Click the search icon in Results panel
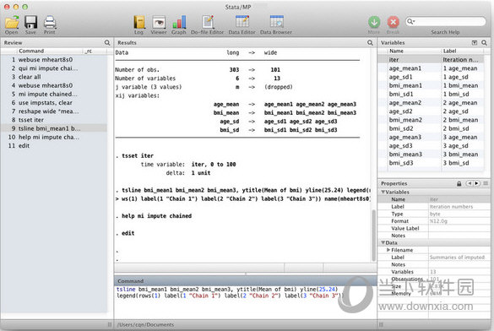The width and height of the screenshot is (494, 331). [x=370, y=42]
